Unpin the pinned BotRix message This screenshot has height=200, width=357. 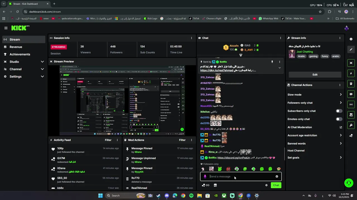[x=272, y=62]
